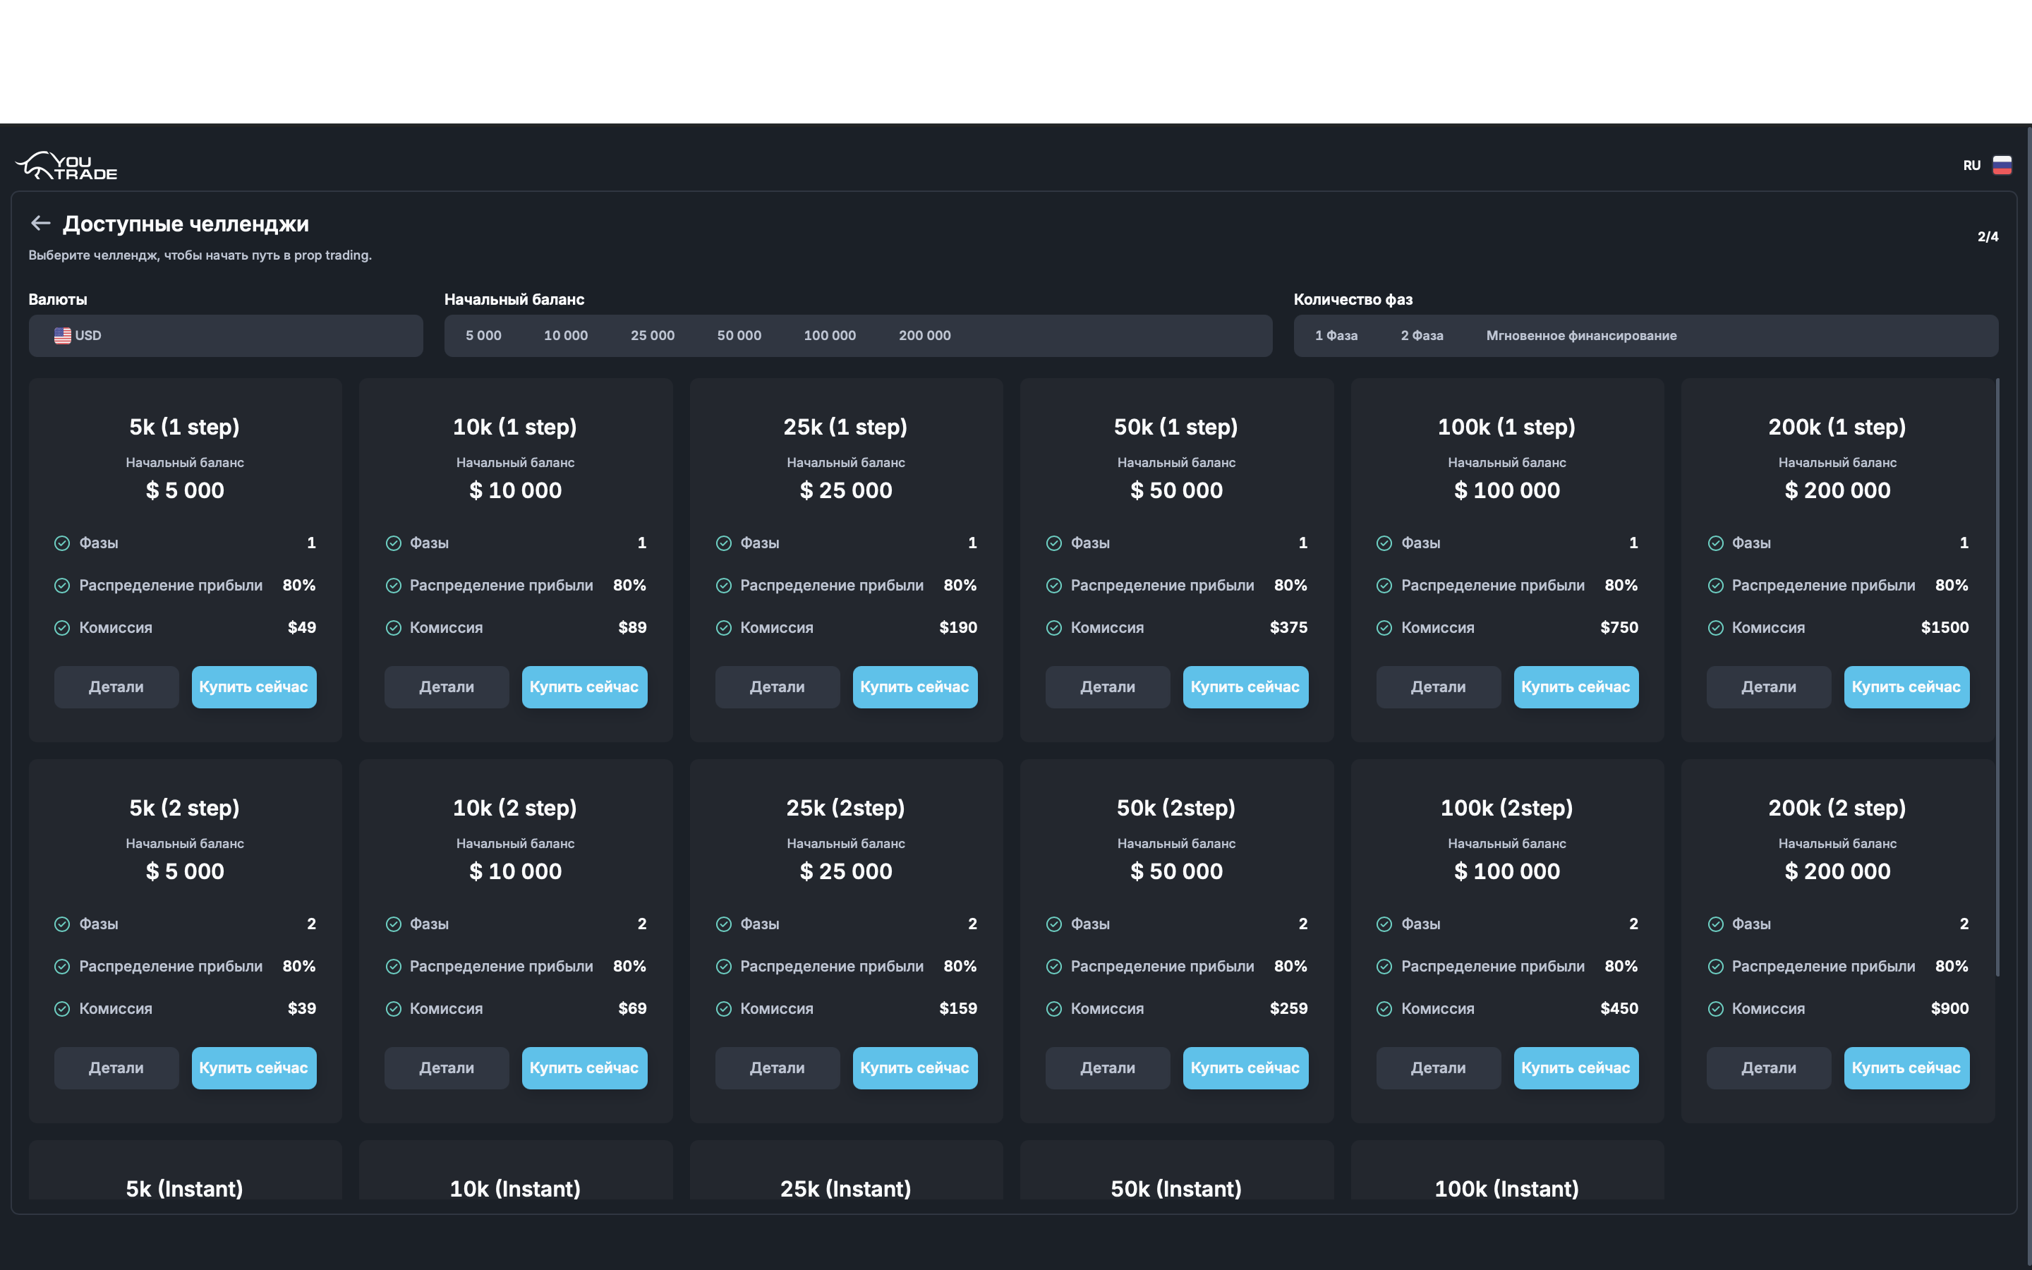Open the USD currency dropdown

click(x=225, y=336)
